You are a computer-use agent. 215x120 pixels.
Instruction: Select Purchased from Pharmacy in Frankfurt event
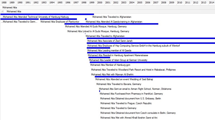pyautogui.click(x=131, y=94)
